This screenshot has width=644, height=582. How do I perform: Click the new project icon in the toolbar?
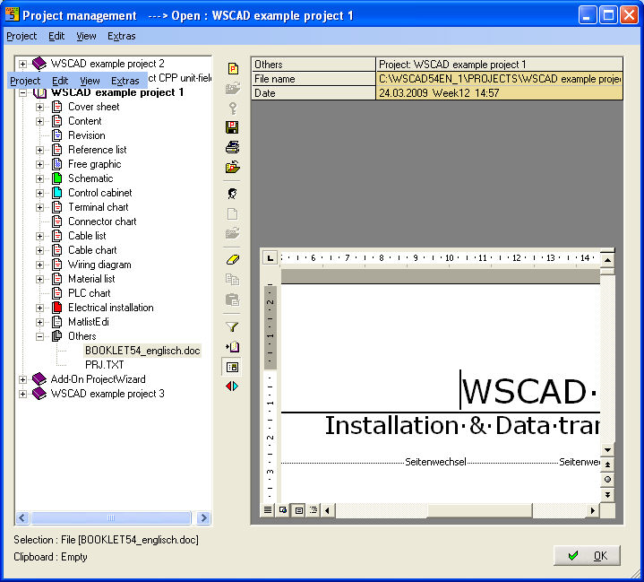coord(233,68)
